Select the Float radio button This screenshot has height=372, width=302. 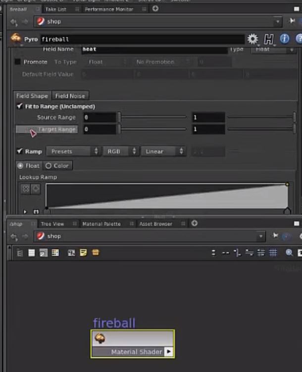pyautogui.click(x=20, y=166)
